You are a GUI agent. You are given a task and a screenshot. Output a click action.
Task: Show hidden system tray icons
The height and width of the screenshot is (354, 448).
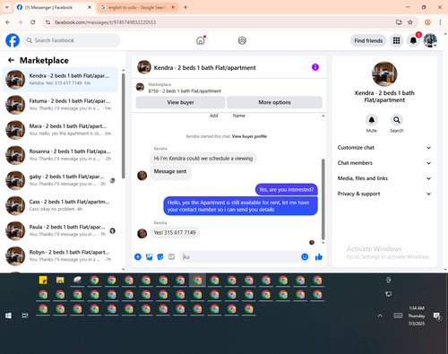click(x=380, y=315)
